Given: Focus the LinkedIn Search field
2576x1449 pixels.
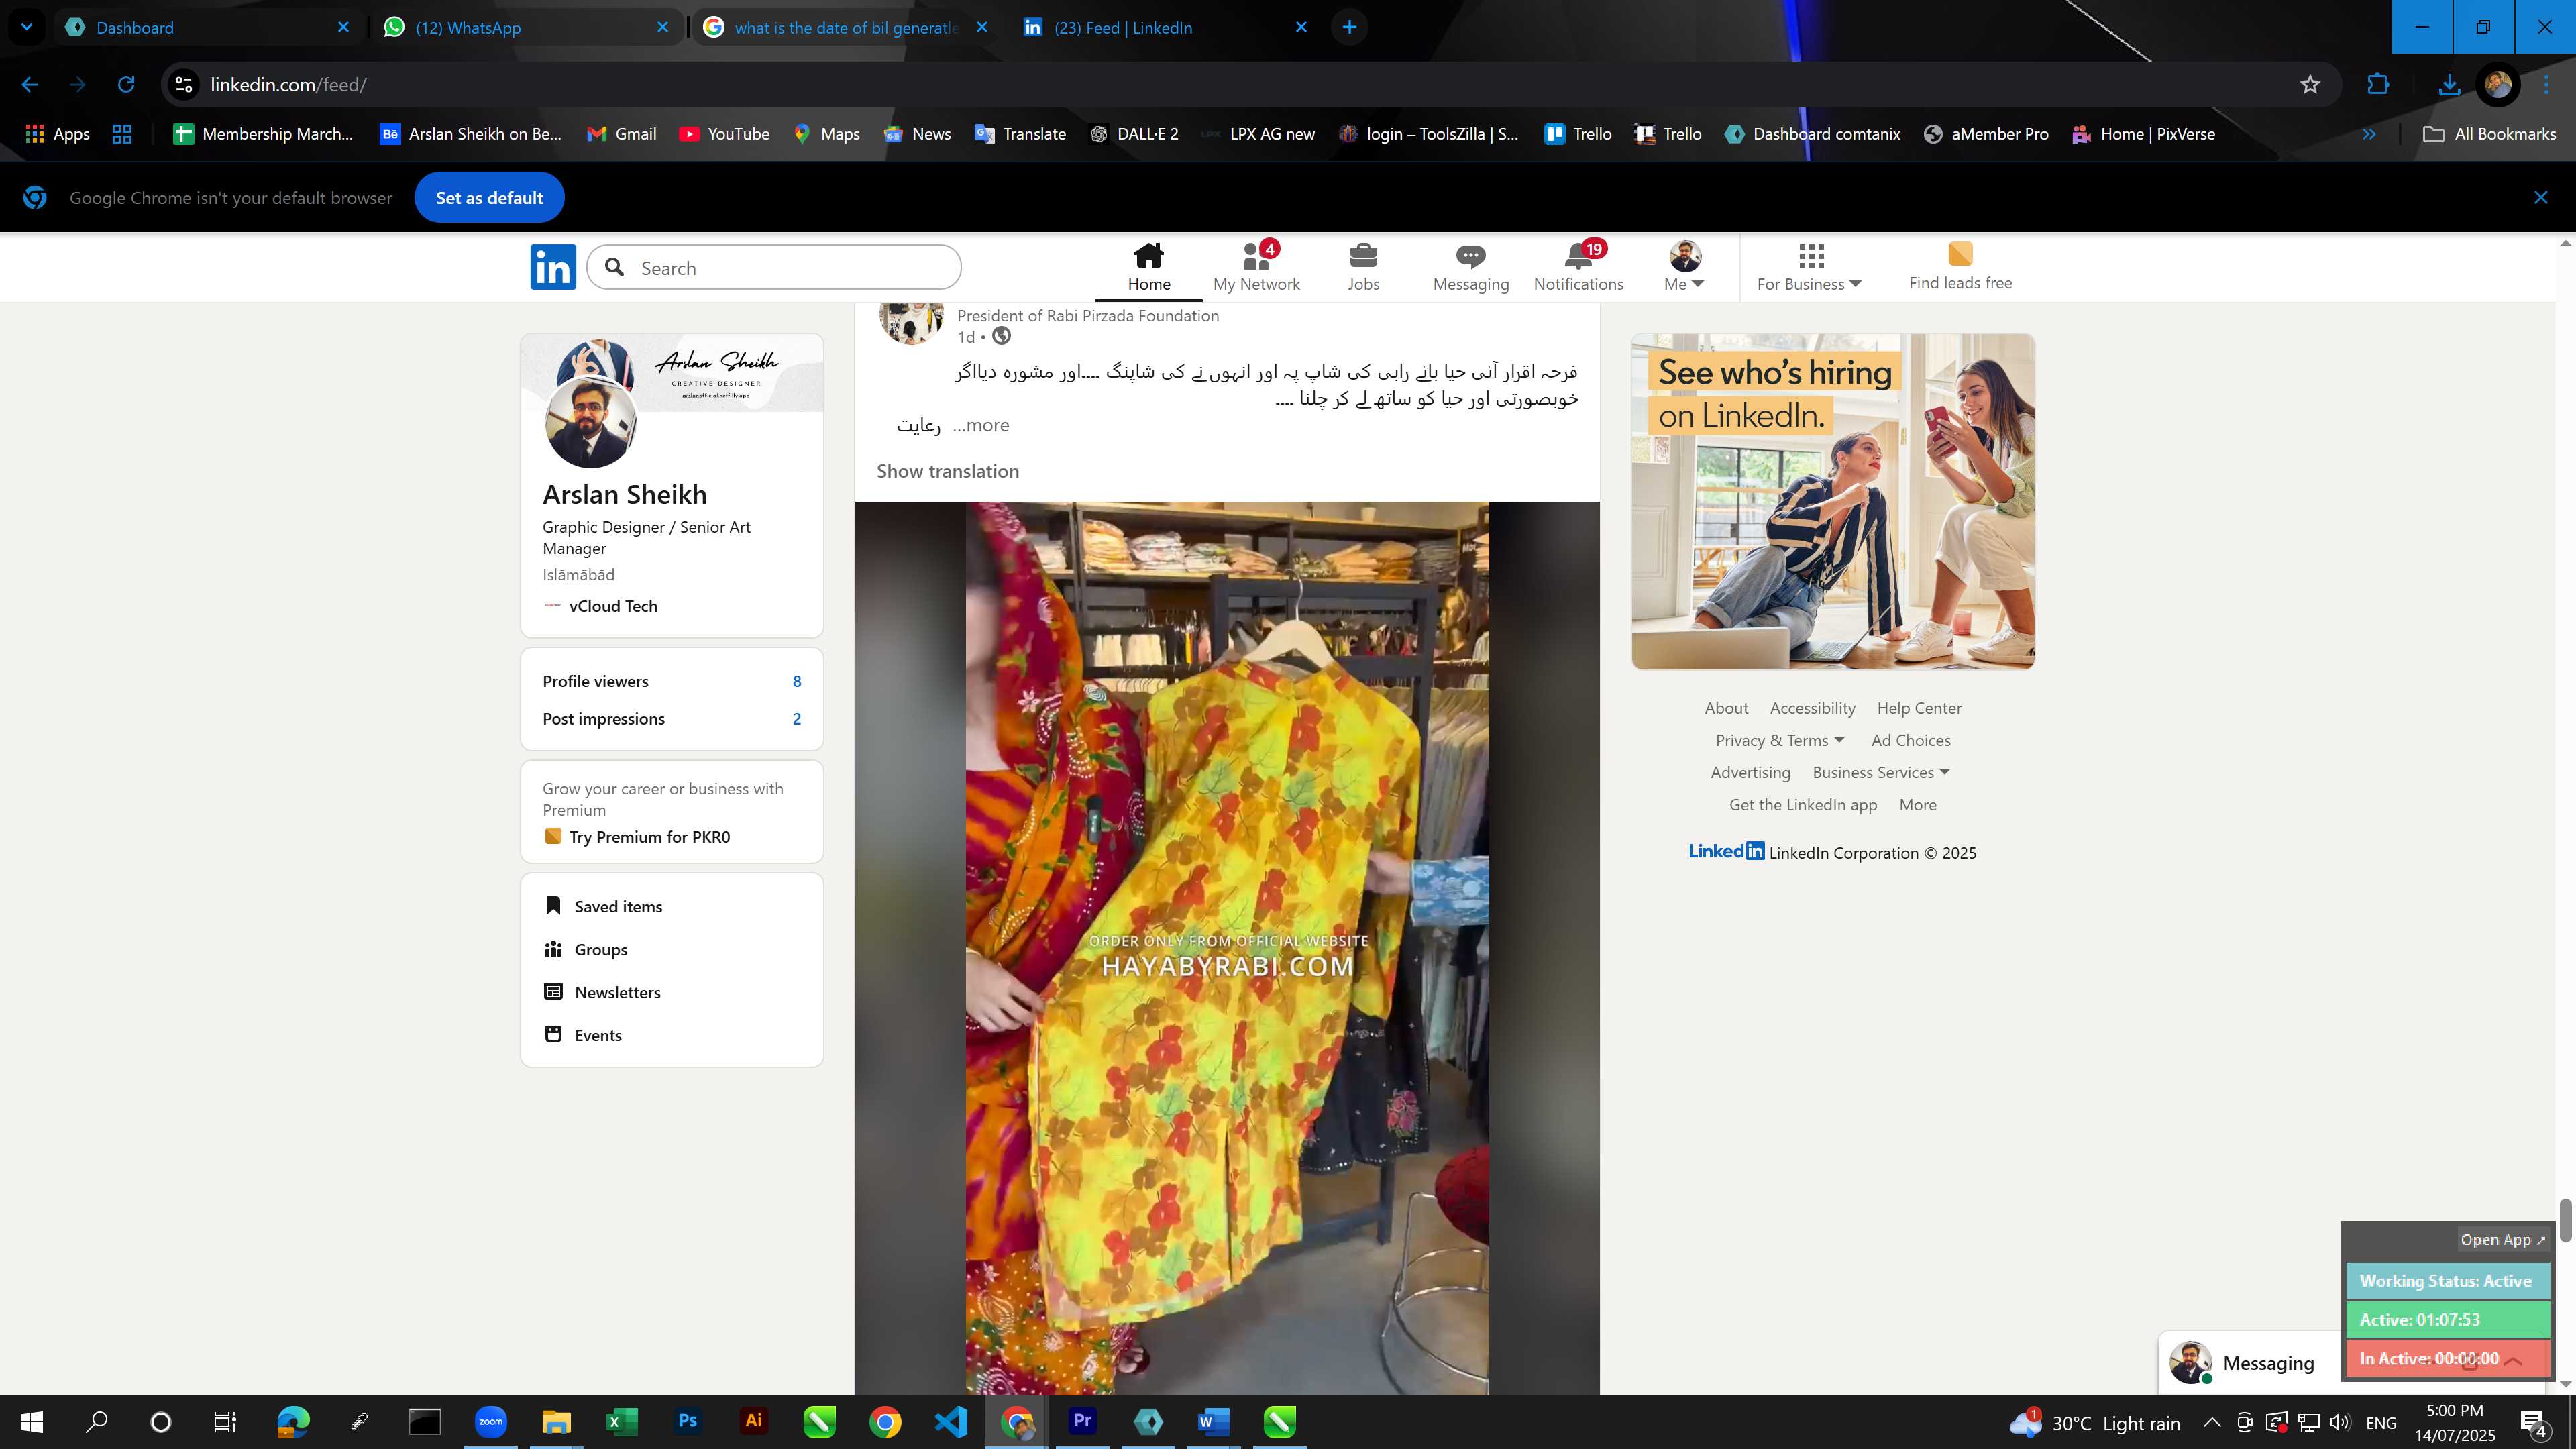Looking at the screenshot, I should point(774,268).
